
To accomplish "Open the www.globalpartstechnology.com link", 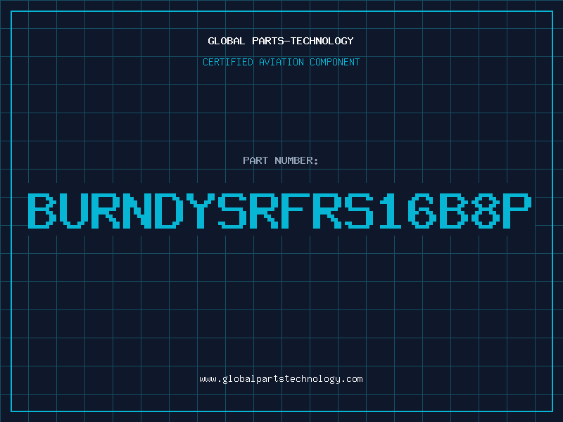I will pyautogui.click(x=281, y=379).
